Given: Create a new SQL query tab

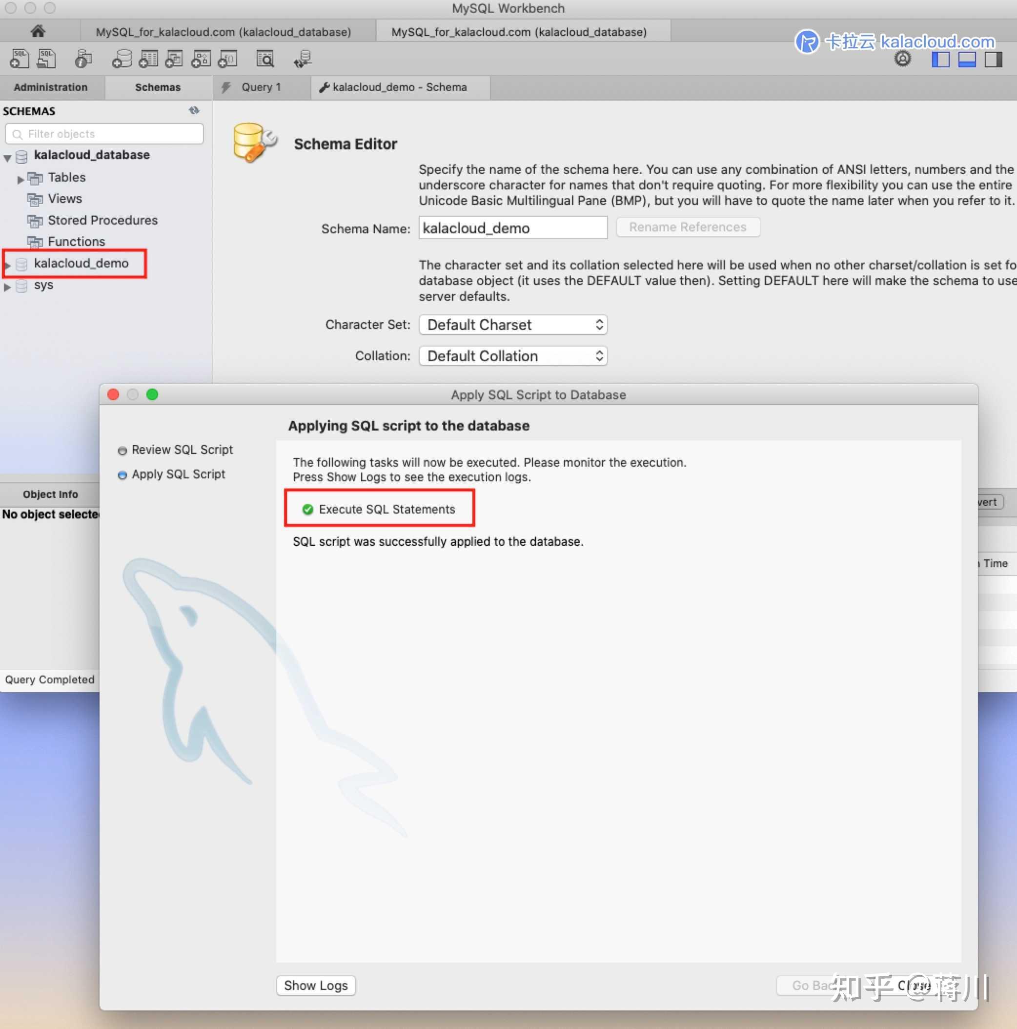Looking at the screenshot, I should click(19, 59).
